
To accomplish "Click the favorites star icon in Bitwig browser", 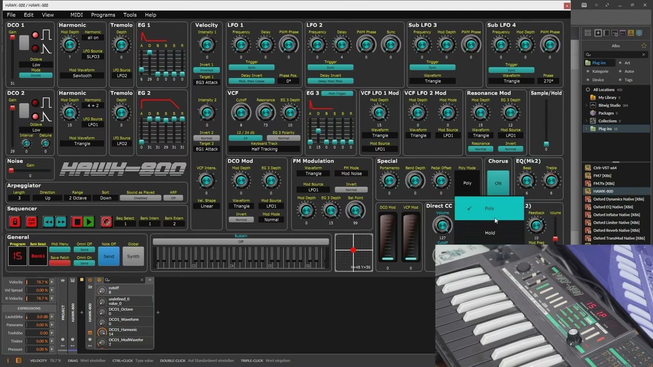I will tap(644, 45).
